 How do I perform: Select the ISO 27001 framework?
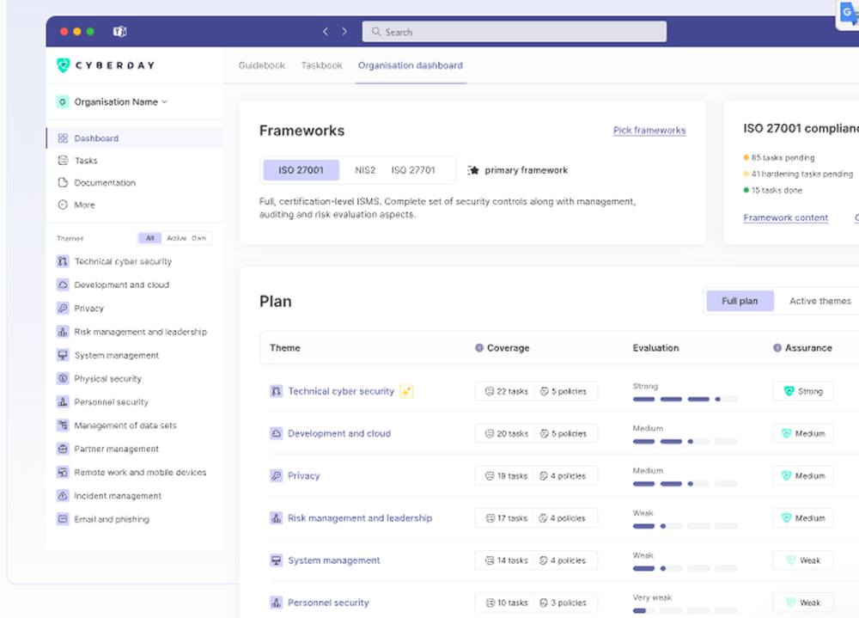pyautogui.click(x=302, y=170)
